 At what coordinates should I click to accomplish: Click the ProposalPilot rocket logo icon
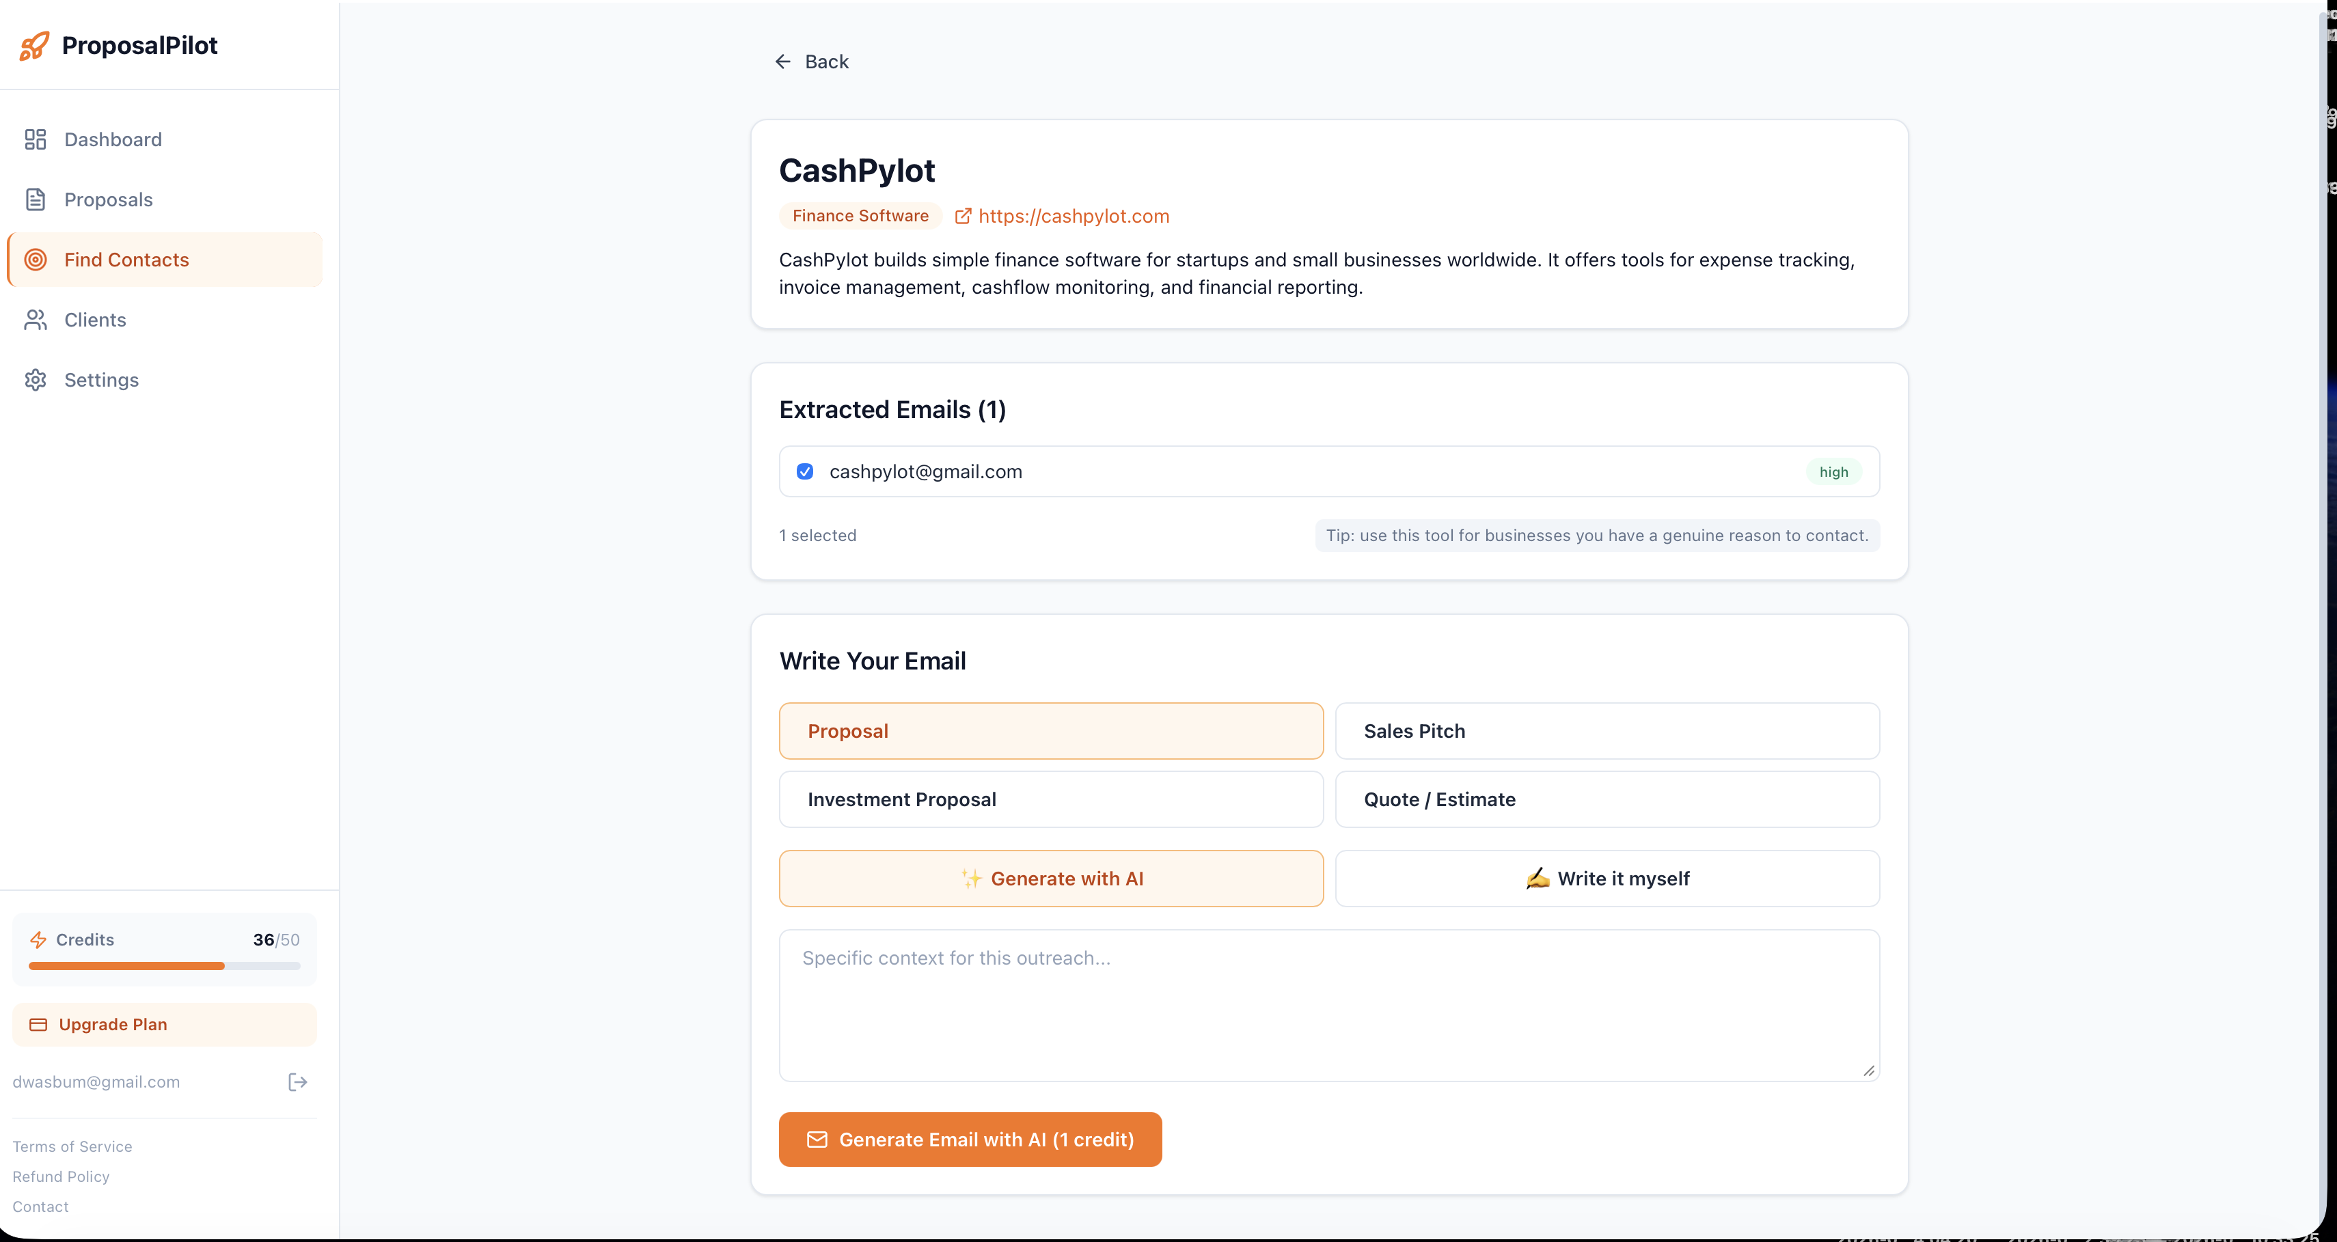34,45
